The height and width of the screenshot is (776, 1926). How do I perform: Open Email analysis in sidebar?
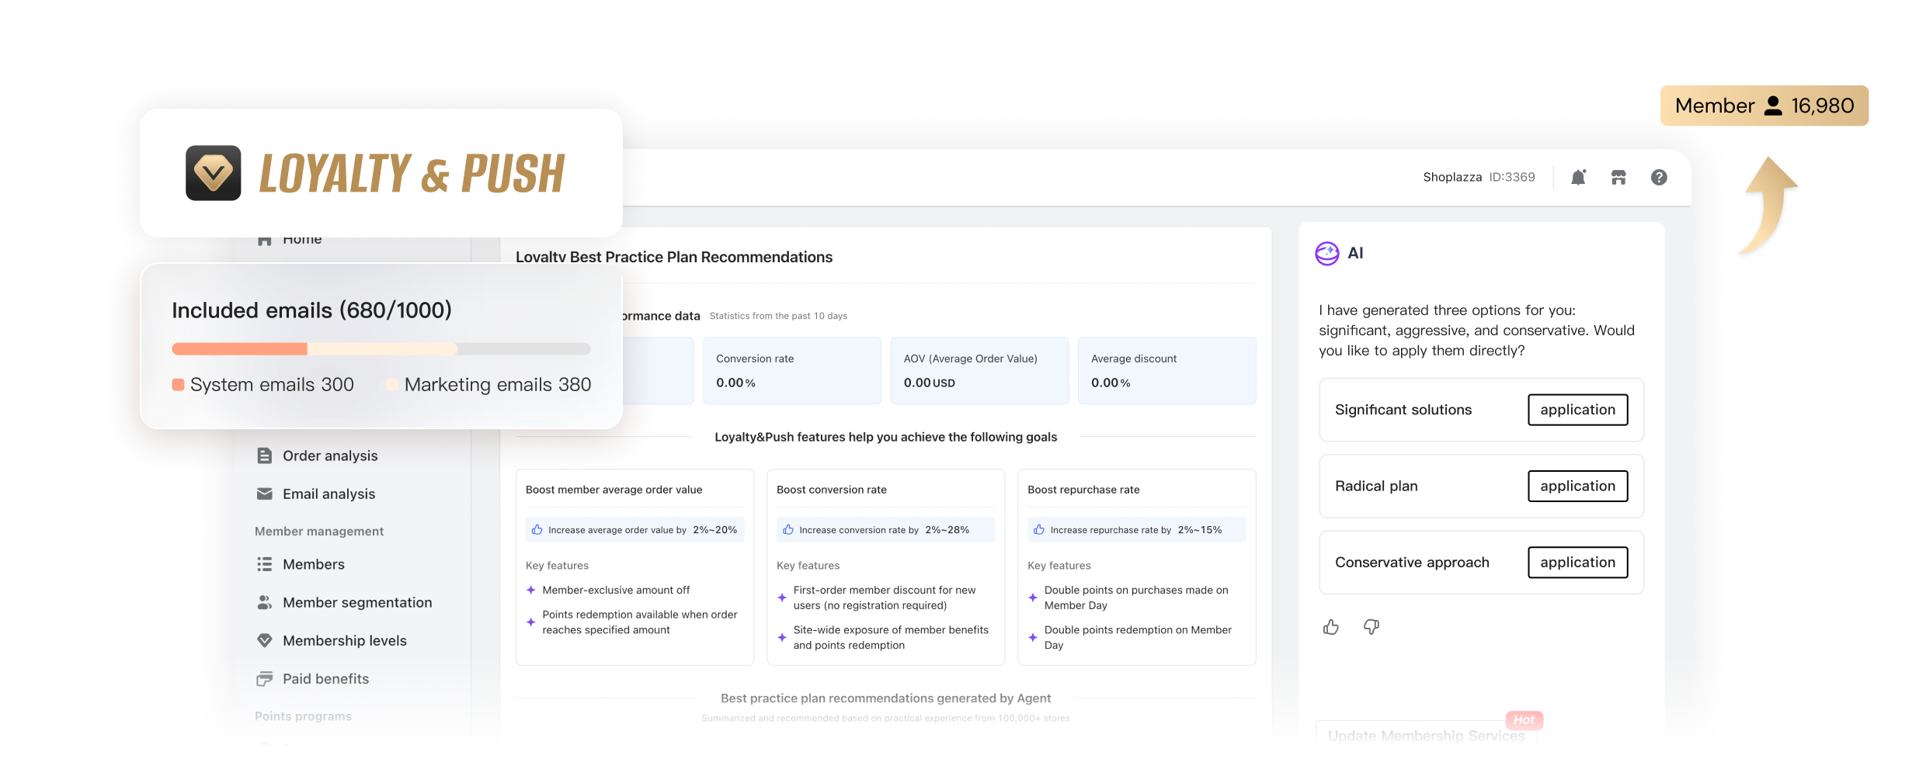[x=328, y=494]
